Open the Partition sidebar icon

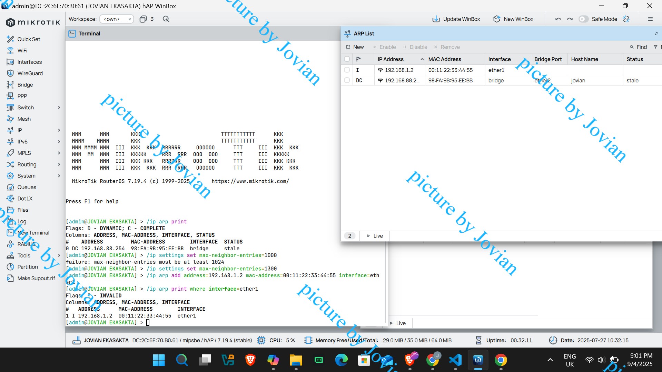[x=10, y=267]
